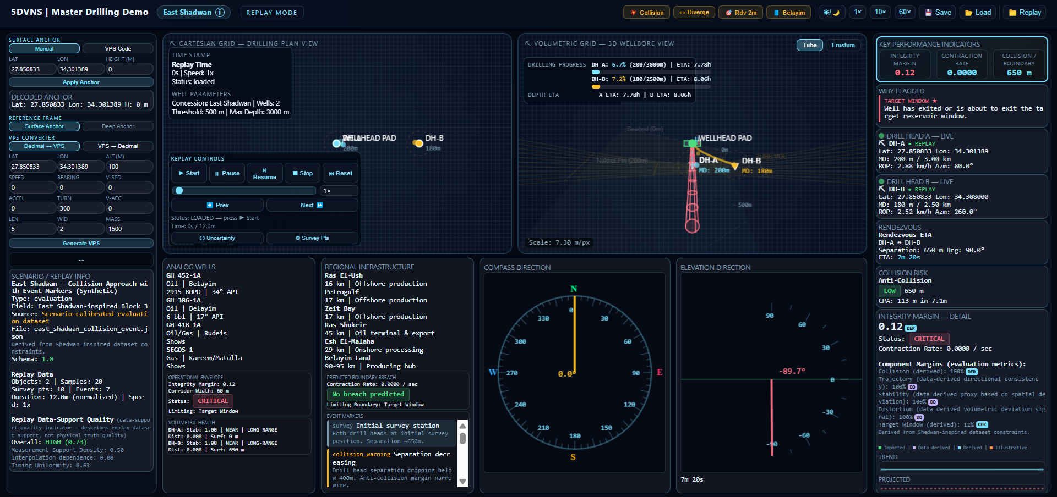Viewport: 1057px width, 497px height.
Task: Click the Apply Anchor button
Action: pos(81,82)
